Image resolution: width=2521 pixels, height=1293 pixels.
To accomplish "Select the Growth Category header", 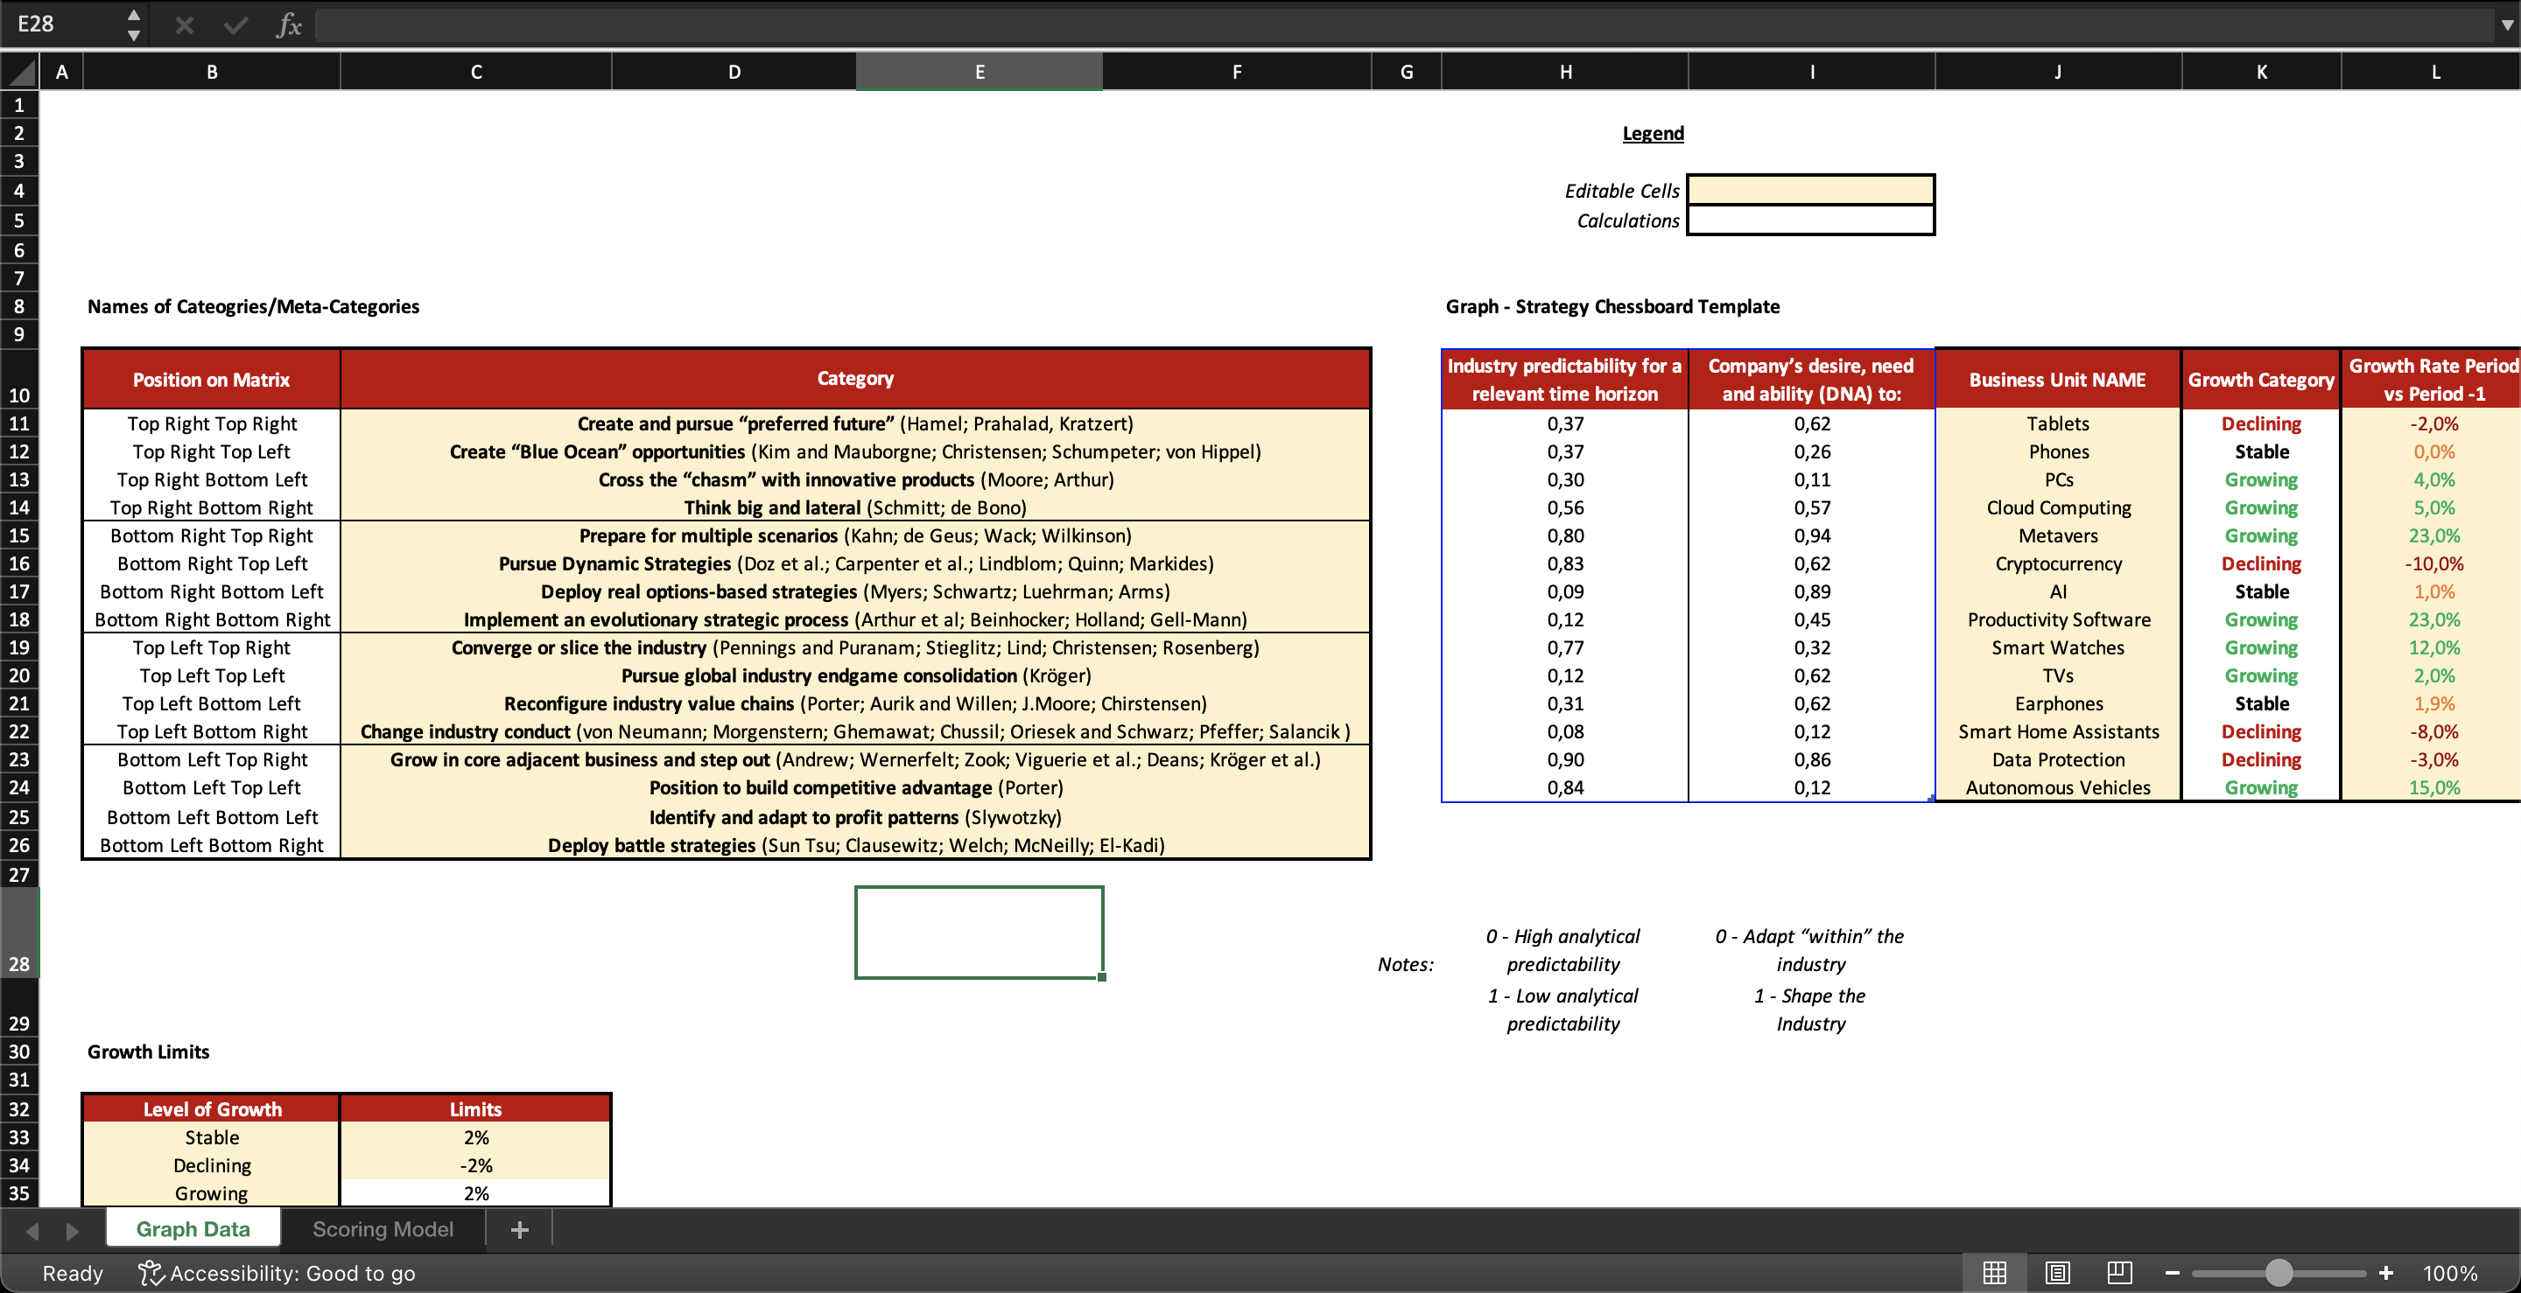I will [x=2261, y=380].
